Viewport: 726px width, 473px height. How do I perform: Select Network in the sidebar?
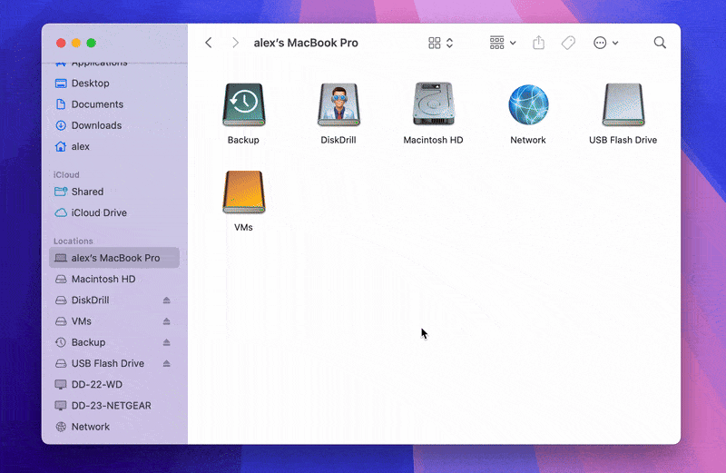pos(114,427)
